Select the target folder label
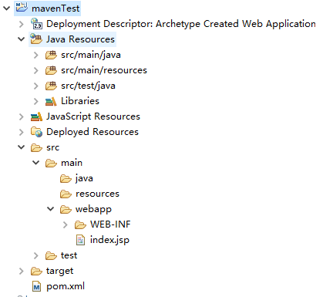The image size is (333, 297). (x=59, y=272)
